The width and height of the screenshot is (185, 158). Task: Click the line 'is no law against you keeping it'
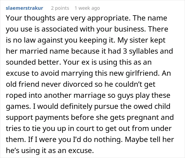pos(61,40)
